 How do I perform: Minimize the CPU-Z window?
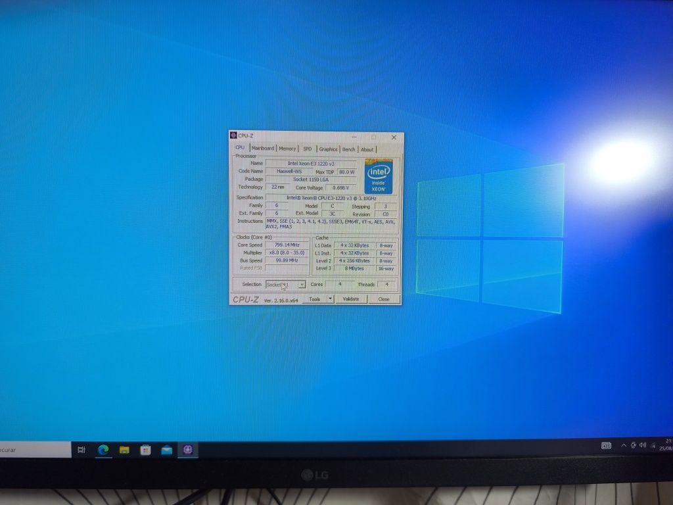[x=355, y=137]
